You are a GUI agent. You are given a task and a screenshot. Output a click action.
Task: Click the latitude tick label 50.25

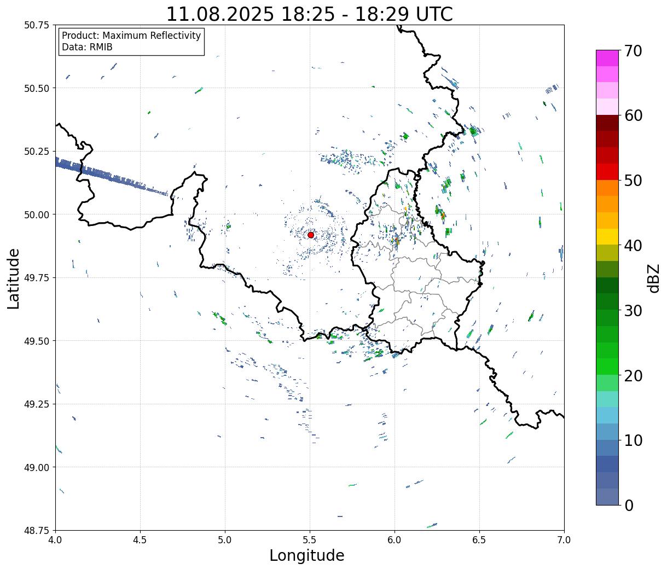coord(37,152)
